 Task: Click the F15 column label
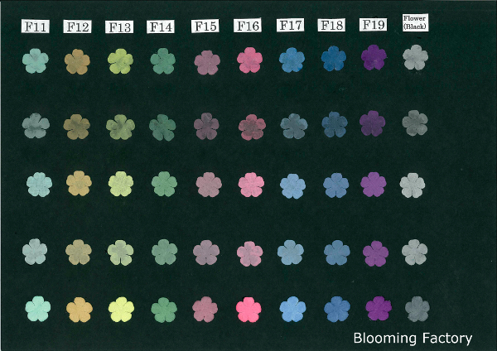point(205,26)
